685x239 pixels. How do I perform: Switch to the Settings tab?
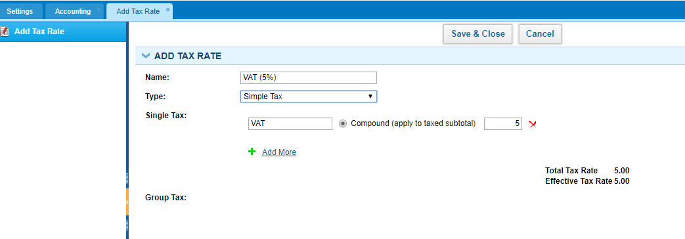(20, 11)
